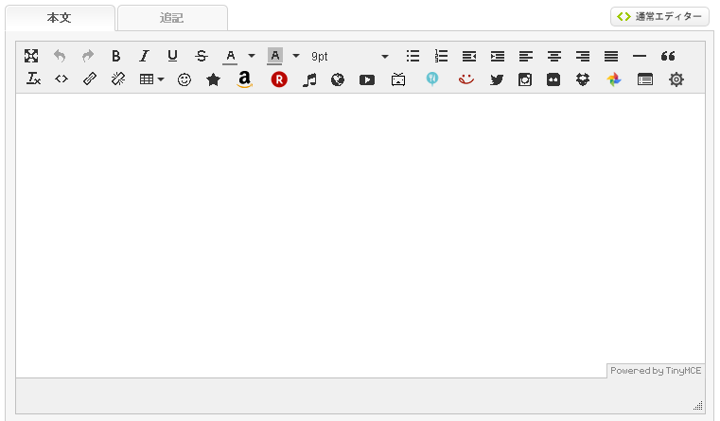
Task: Click the red smile face icon
Action: coord(466,79)
